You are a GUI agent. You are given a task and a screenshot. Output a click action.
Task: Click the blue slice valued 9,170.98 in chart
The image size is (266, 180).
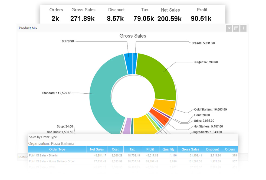129,64
